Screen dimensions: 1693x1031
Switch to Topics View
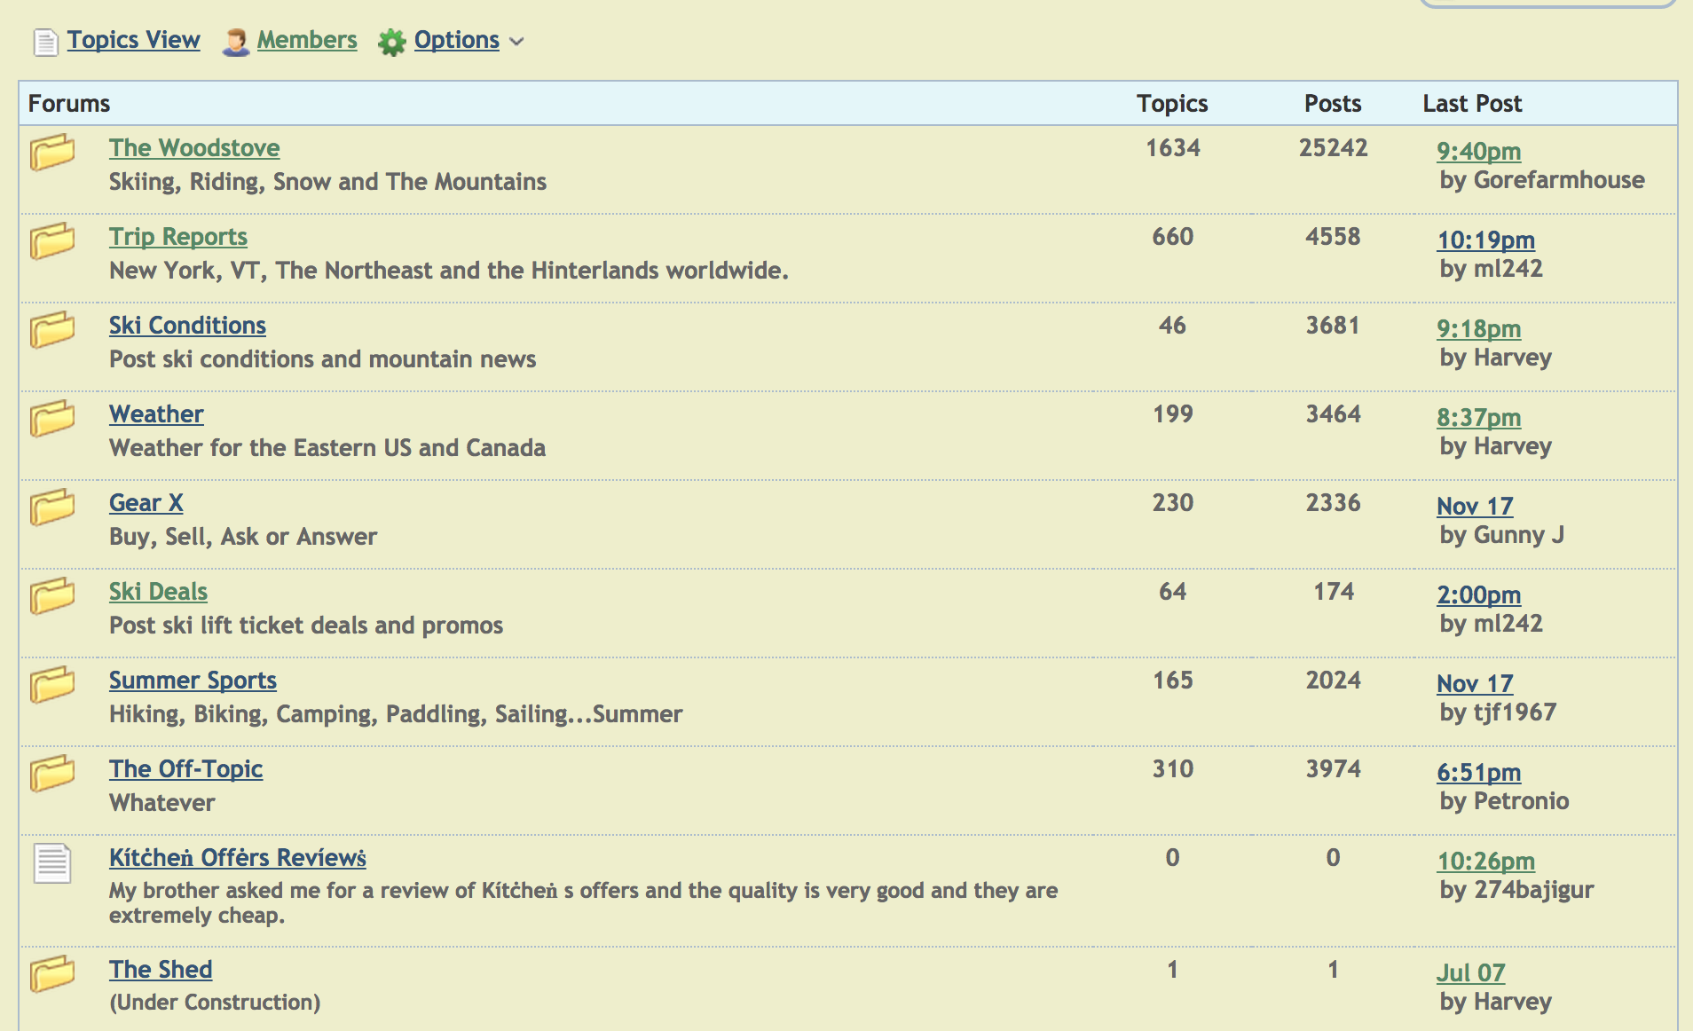[133, 40]
